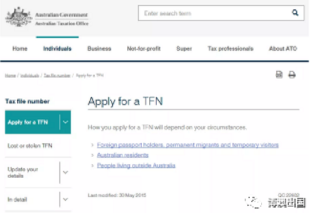Viewport: 310px width, 213px height.
Task: Go to the Super navigation tab
Action: click(184, 49)
